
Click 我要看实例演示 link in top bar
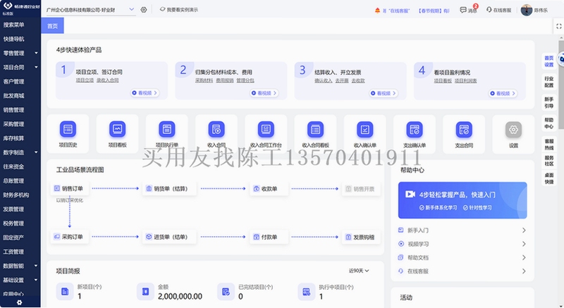179,10
